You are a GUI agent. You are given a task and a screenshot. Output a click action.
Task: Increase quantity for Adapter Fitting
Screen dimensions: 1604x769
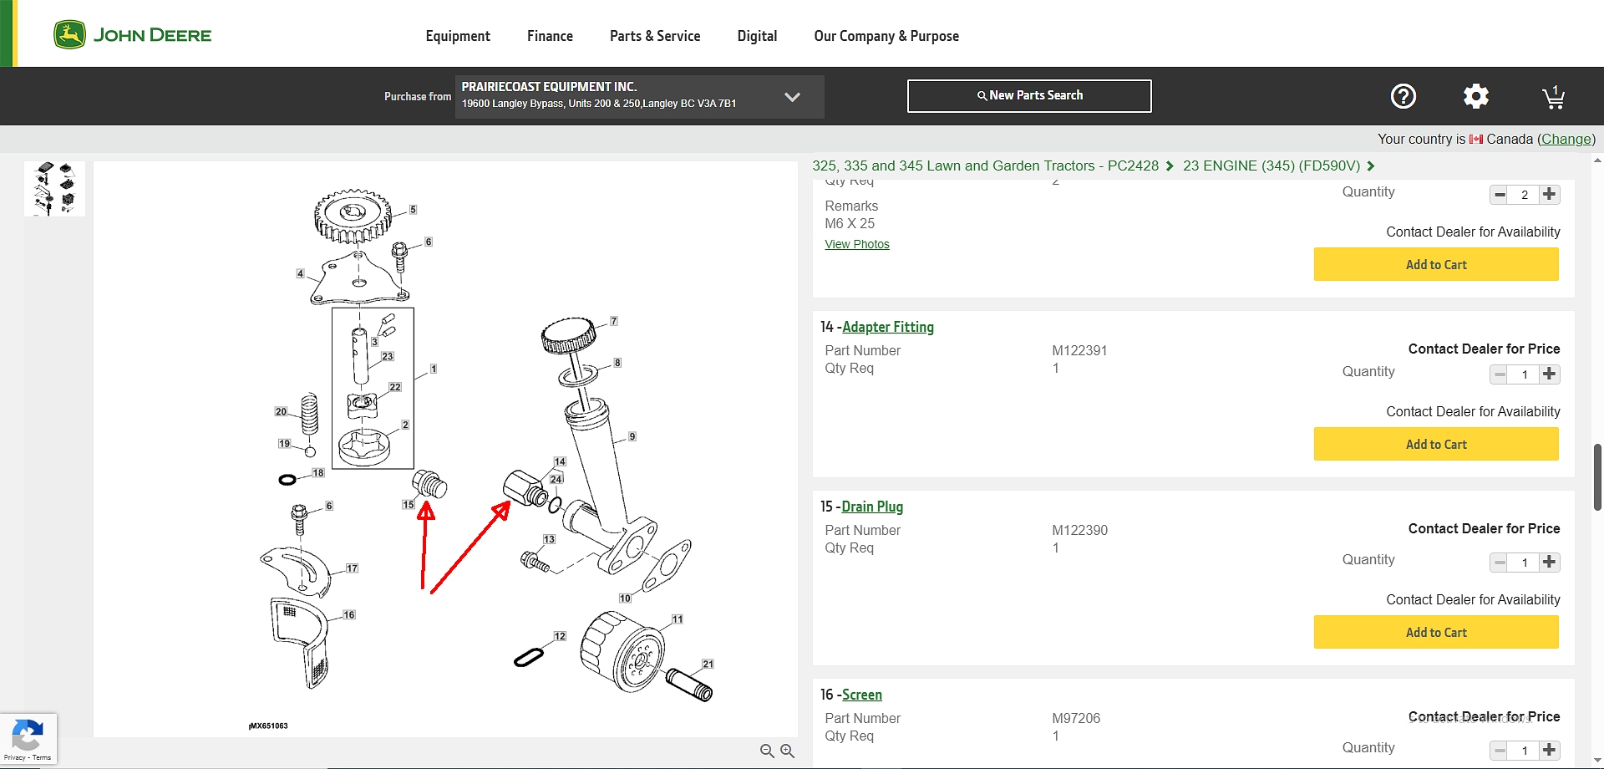(x=1550, y=374)
